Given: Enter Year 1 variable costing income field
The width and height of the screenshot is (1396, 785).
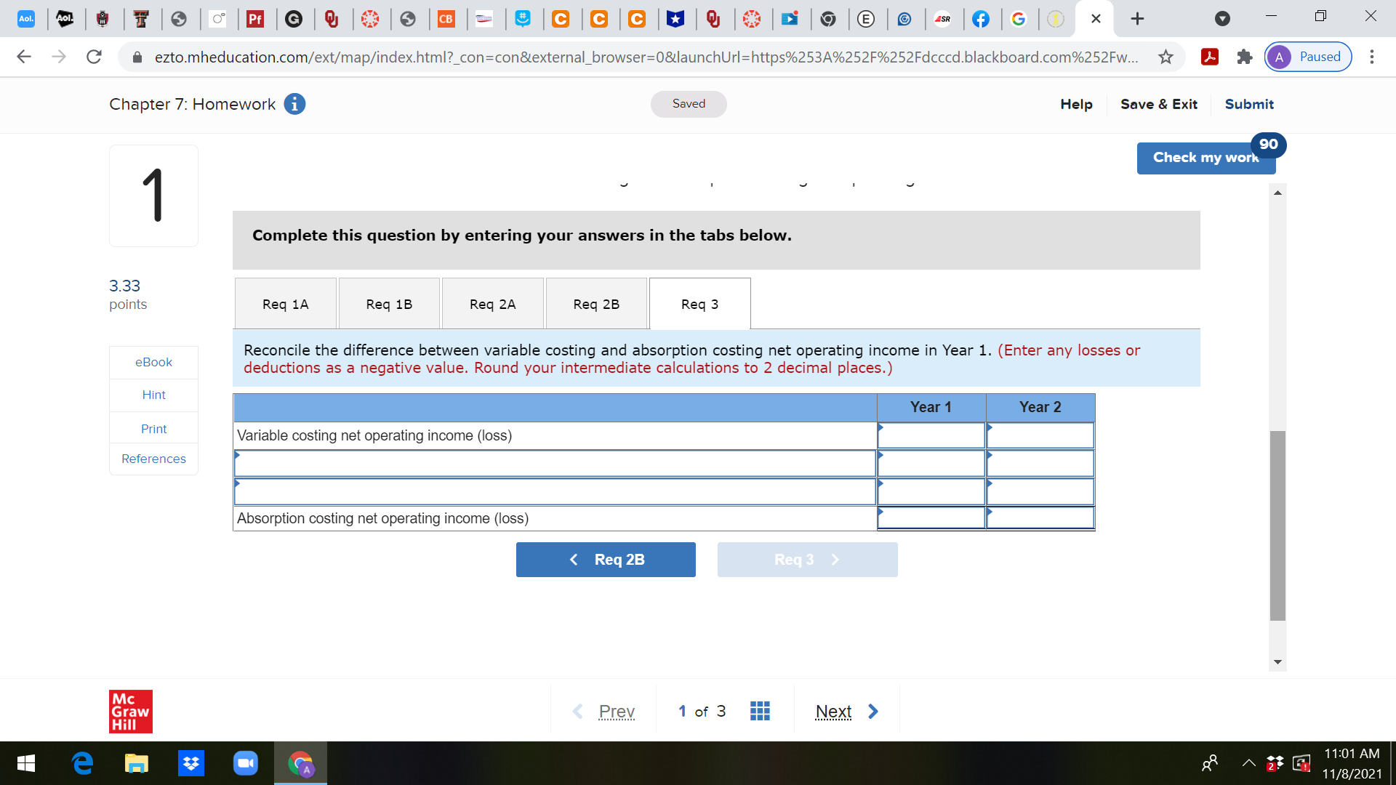Looking at the screenshot, I should tap(931, 435).
